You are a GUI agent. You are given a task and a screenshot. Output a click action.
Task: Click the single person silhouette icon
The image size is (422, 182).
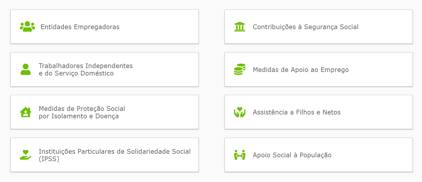[26, 69]
